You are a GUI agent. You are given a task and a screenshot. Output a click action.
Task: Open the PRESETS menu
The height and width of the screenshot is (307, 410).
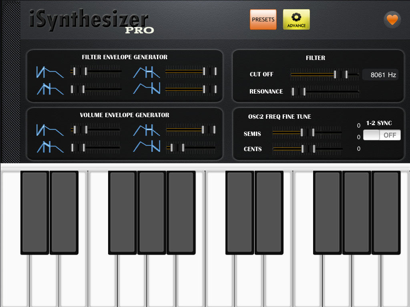[x=263, y=20]
